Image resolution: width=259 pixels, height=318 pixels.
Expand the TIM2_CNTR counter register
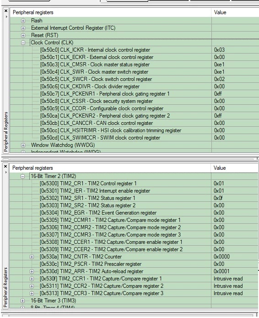coord(32,257)
